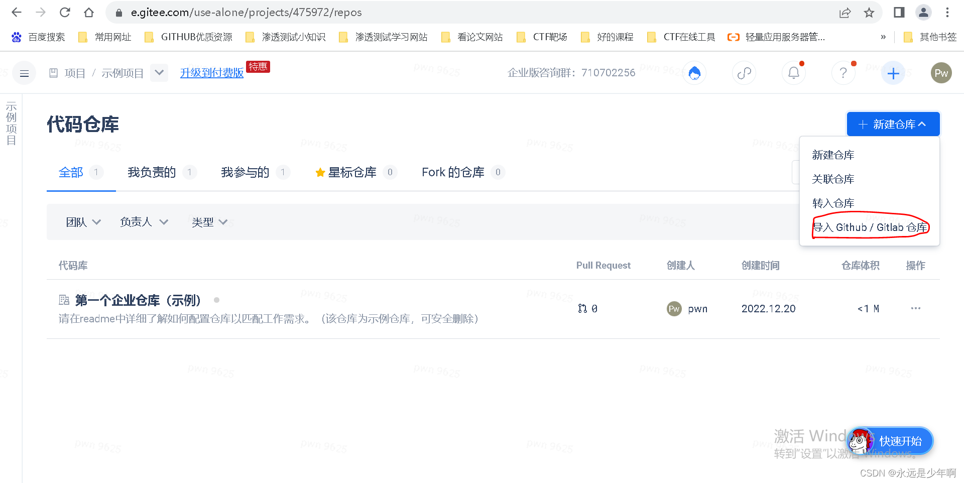
Task: Click the browser home icon
Action: pos(89,12)
